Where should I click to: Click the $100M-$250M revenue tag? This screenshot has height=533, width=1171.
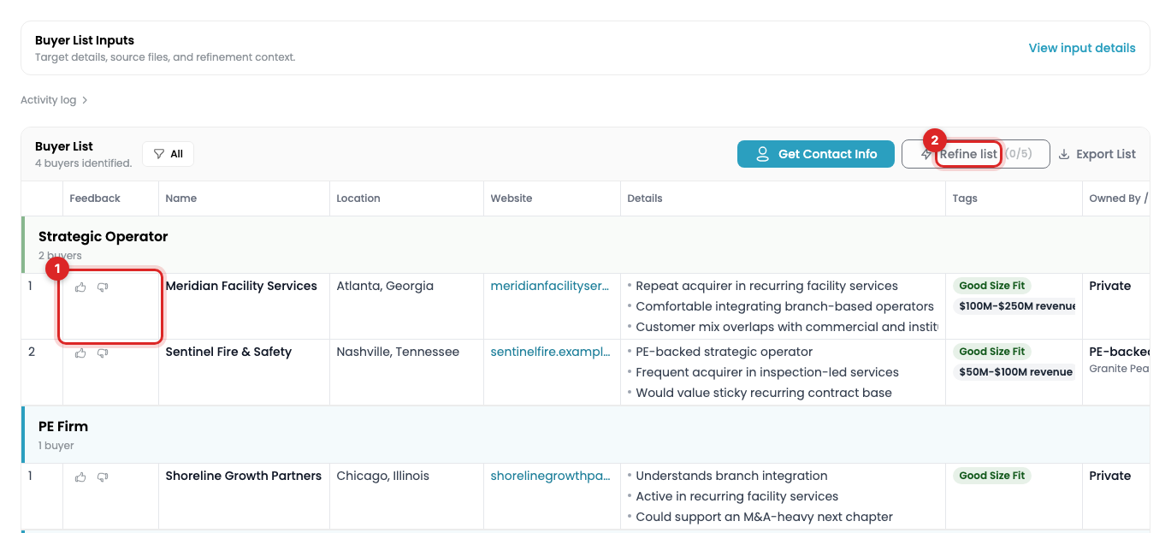pos(1015,306)
